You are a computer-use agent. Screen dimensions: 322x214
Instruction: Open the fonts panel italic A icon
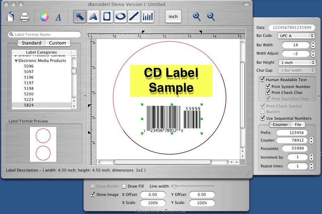pyautogui.click(x=58, y=17)
